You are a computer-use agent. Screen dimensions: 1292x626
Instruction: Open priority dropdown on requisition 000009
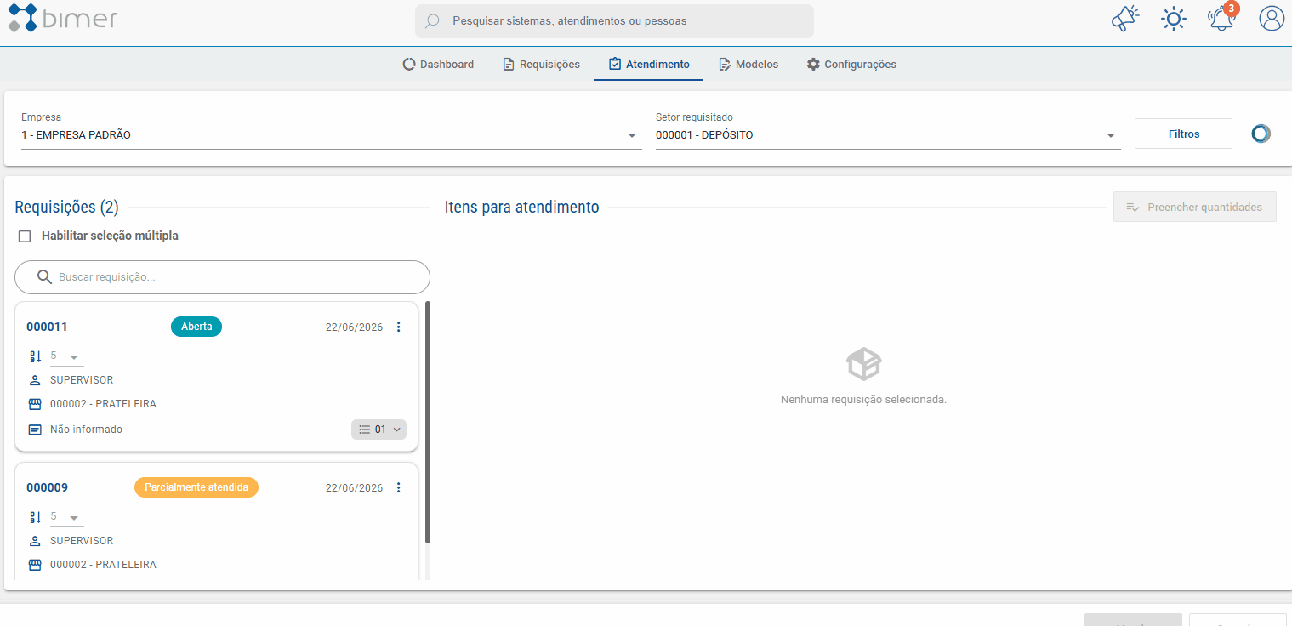pyautogui.click(x=66, y=517)
